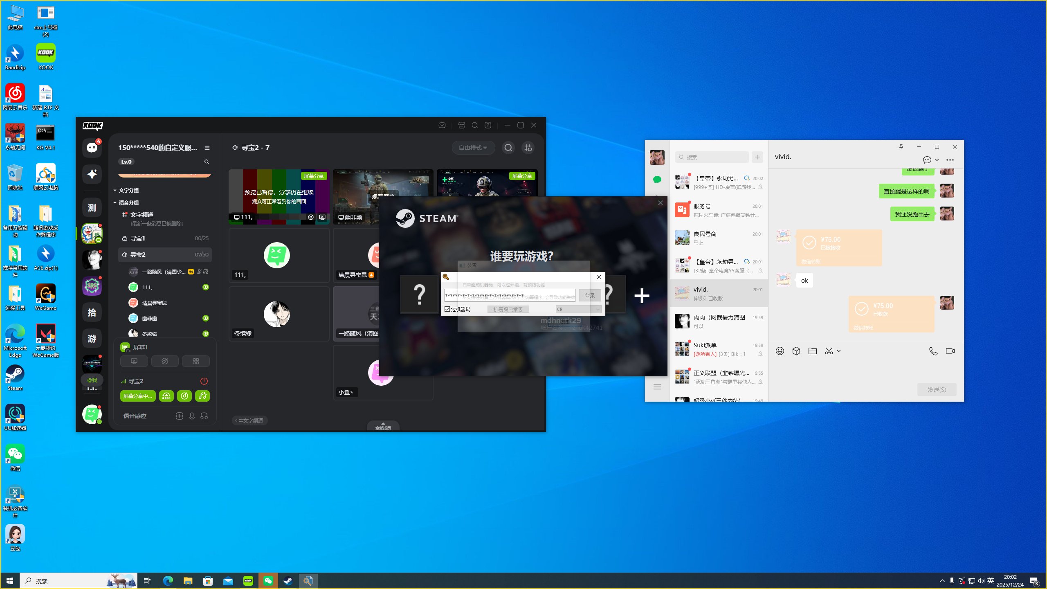Click the 机器码已重置 button
Viewport: 1047px width, 589px height.
(508, 310)
